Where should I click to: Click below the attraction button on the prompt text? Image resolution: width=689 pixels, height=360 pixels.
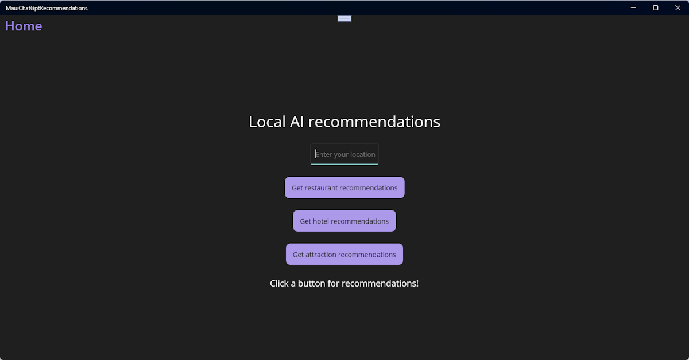point(344,283)
